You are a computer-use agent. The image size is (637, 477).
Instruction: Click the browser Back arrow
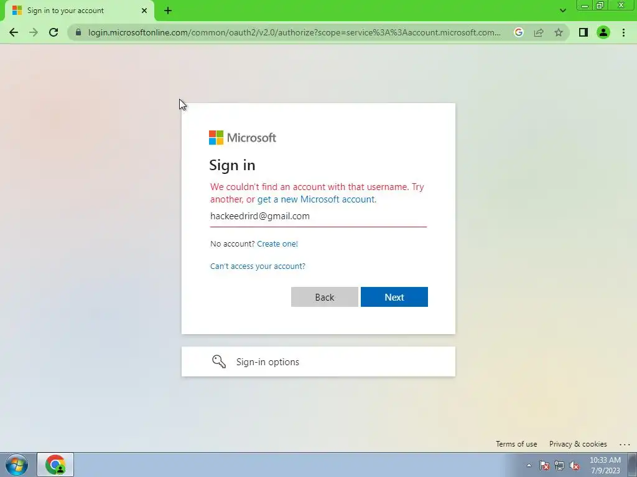point(14,32)
